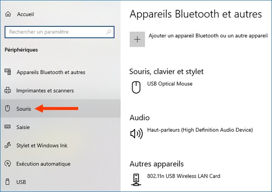272x192 pixels.
Task: Click the wireless LAN card network icon
Action: tap(136, 180)
